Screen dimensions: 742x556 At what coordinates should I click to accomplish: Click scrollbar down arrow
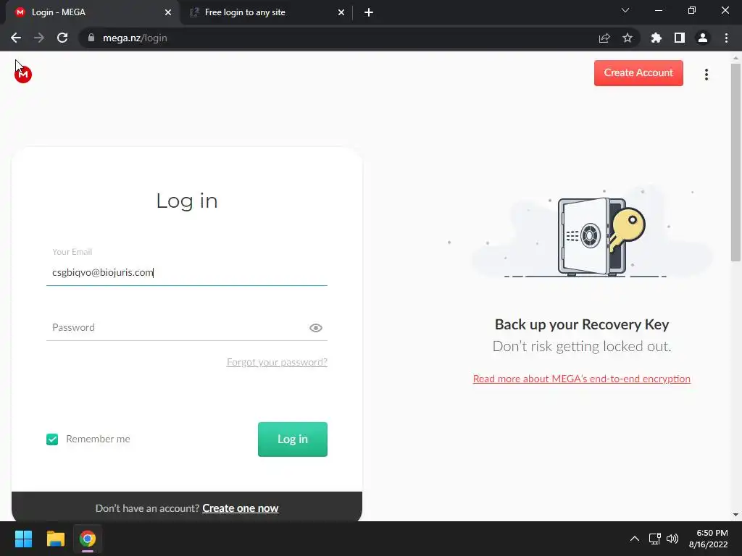coord(735,515)
